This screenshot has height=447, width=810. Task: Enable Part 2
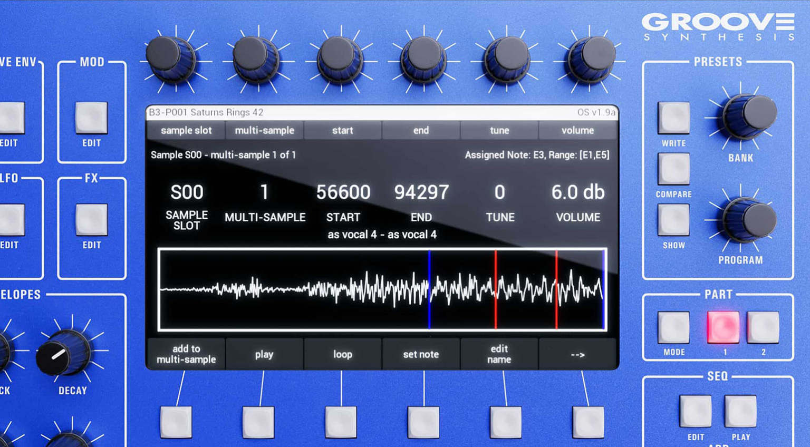point(763,327)
